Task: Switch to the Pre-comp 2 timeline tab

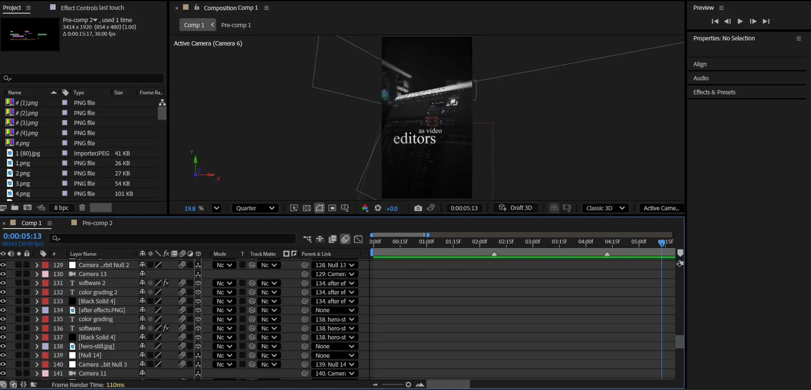Action: [x=97, y=223]
